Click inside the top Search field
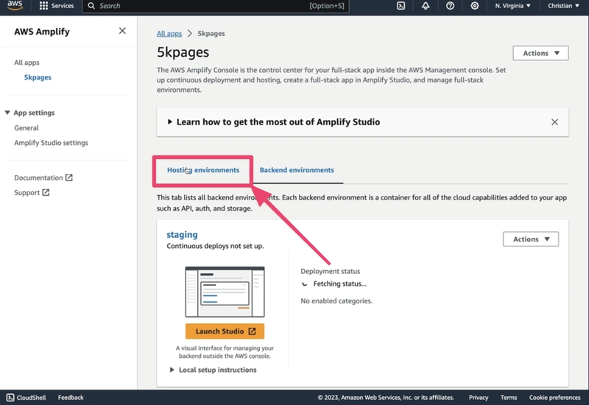The image size is (589, 405). point(216,6)
